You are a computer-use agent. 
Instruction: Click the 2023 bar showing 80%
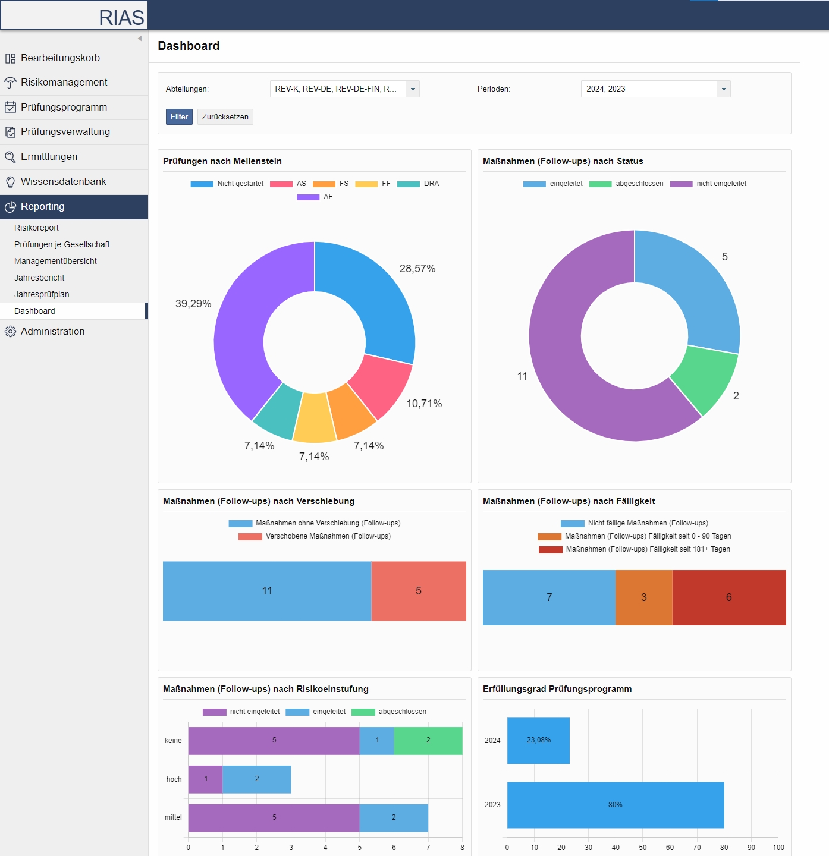point(616,805)
